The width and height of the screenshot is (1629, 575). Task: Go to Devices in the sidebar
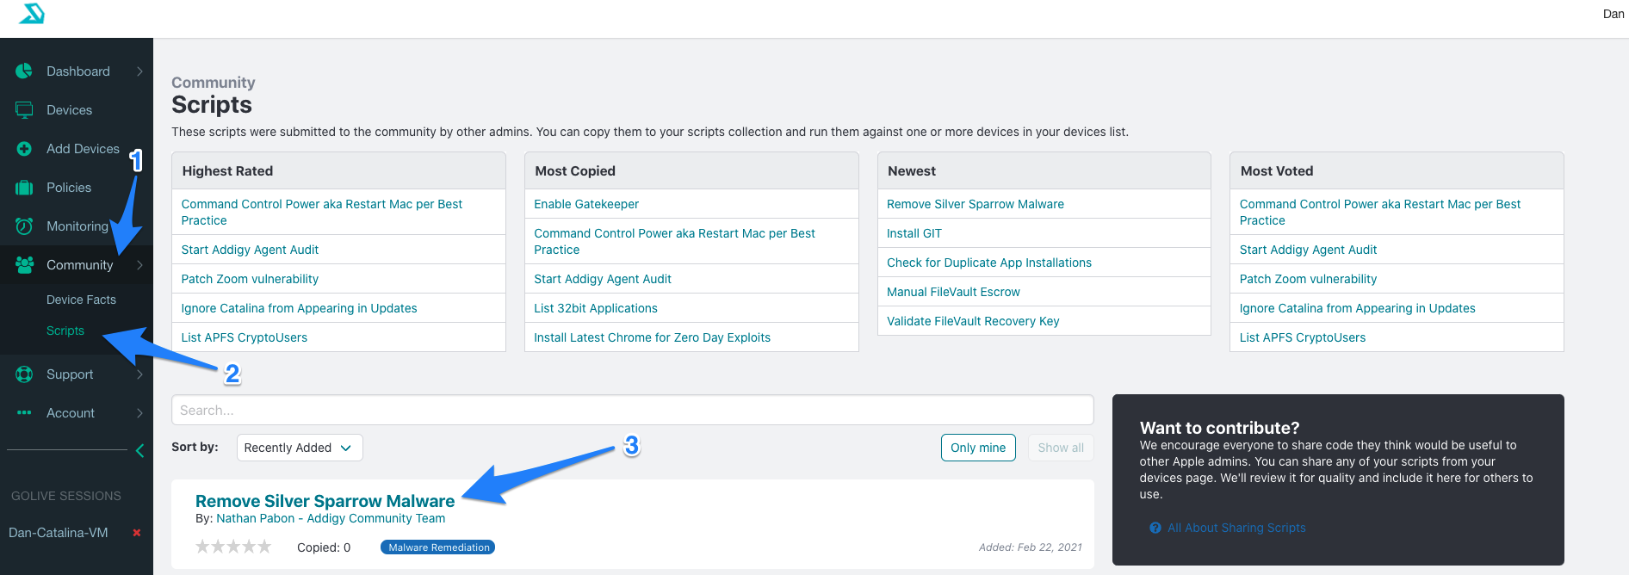click(x=69, y=110)
